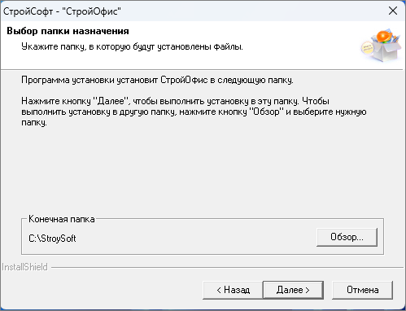Click the subtitle Укажите папку, в которую будут установлены файлы
Viewport: 406px width, 311px height.
coord(132,46)
